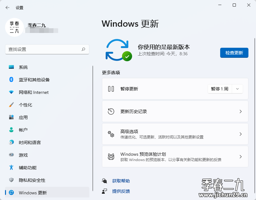Click the 获取帮助 link
Image resolution: width=256 pixels, height=200 pixels.
point(121,181)
